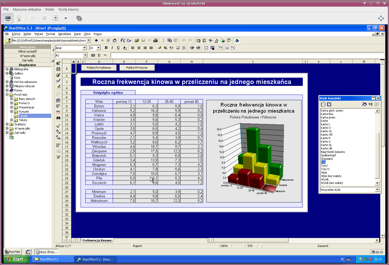Click the Windows Start button
389x265 pixels.
(x=16, y=259)
